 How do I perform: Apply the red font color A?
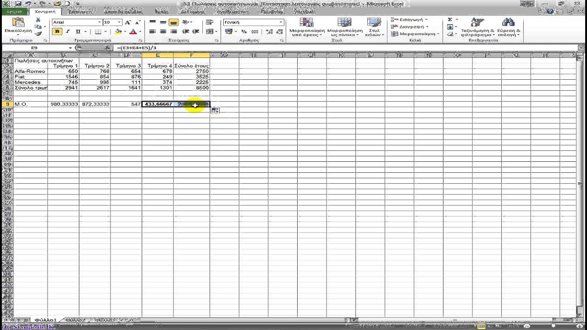click(x=133, y=32)
